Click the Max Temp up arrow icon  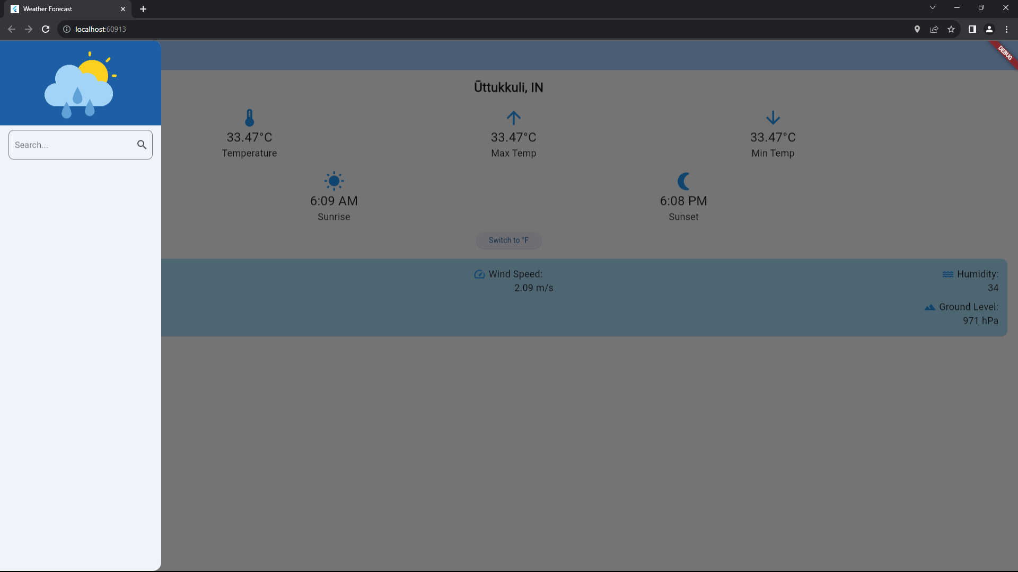[513, 118]
